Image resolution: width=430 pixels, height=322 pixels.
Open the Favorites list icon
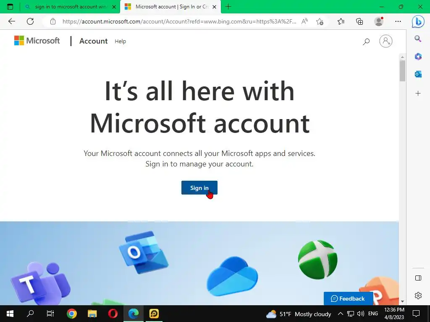(x=341, y=21)
